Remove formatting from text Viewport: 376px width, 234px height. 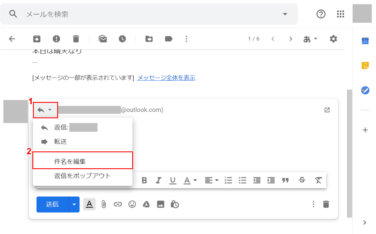[318, 180]
